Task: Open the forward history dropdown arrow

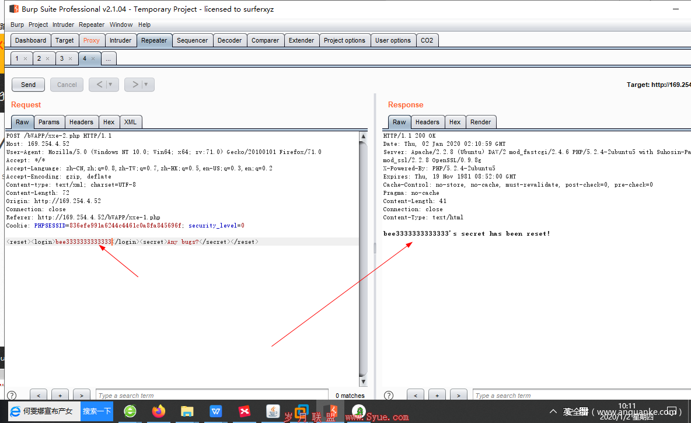Action: (146, 85)
